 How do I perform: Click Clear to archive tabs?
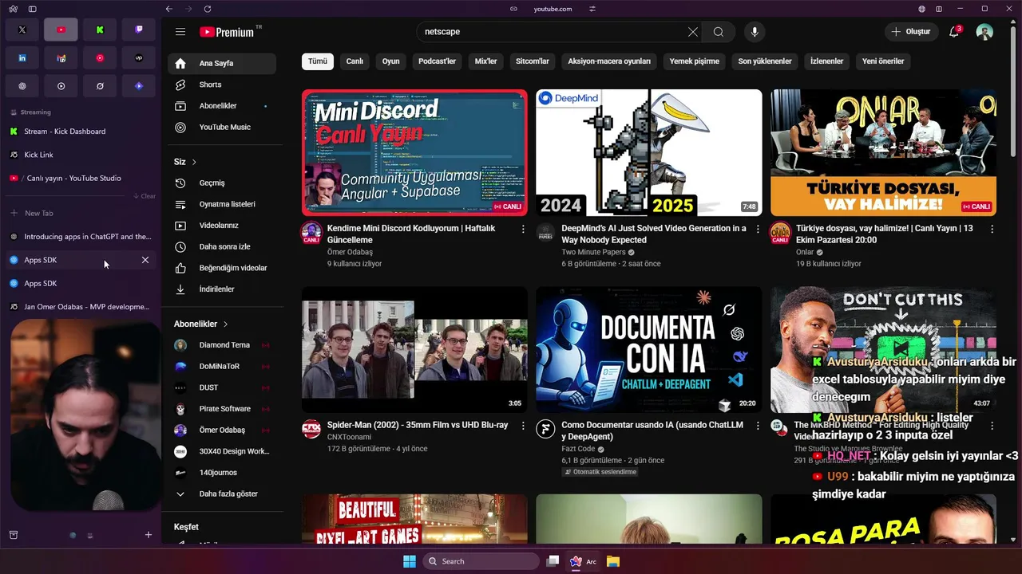145,196
